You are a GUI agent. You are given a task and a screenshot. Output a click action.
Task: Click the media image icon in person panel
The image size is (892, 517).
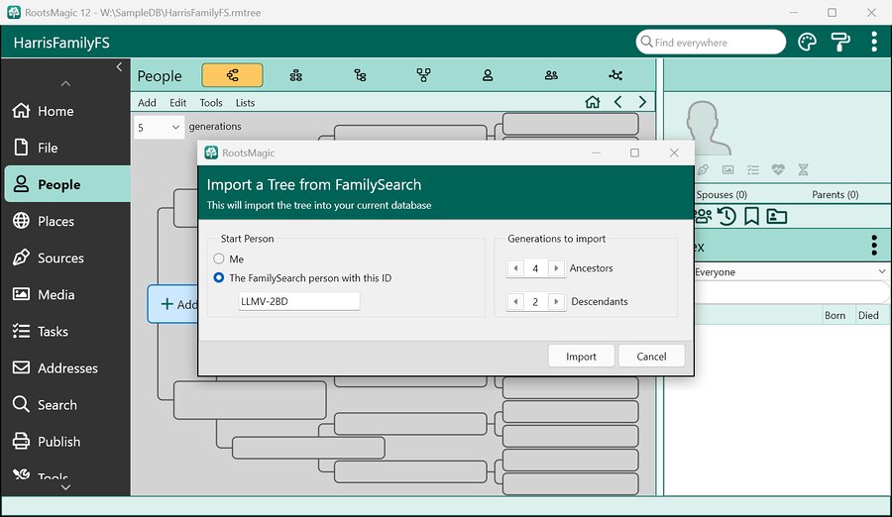coord(727,169)
